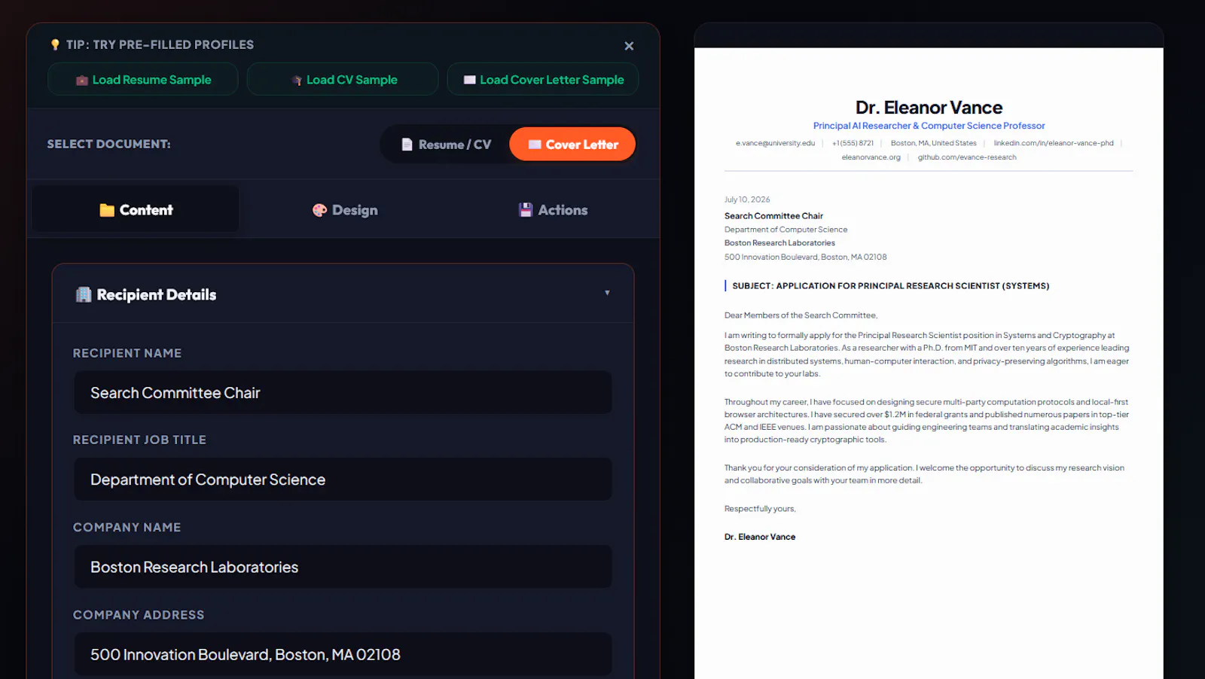This screenshot has width=1205, height=679.
Task: Edit the Recipient Job Title field
Action: (343, 480)
